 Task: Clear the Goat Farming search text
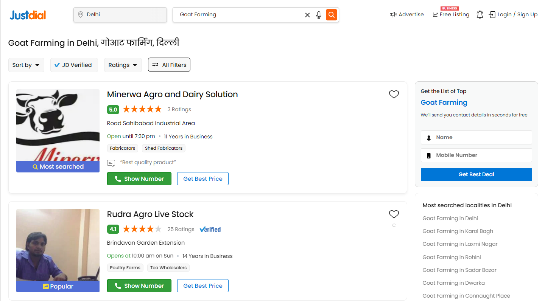pos(307,15)
